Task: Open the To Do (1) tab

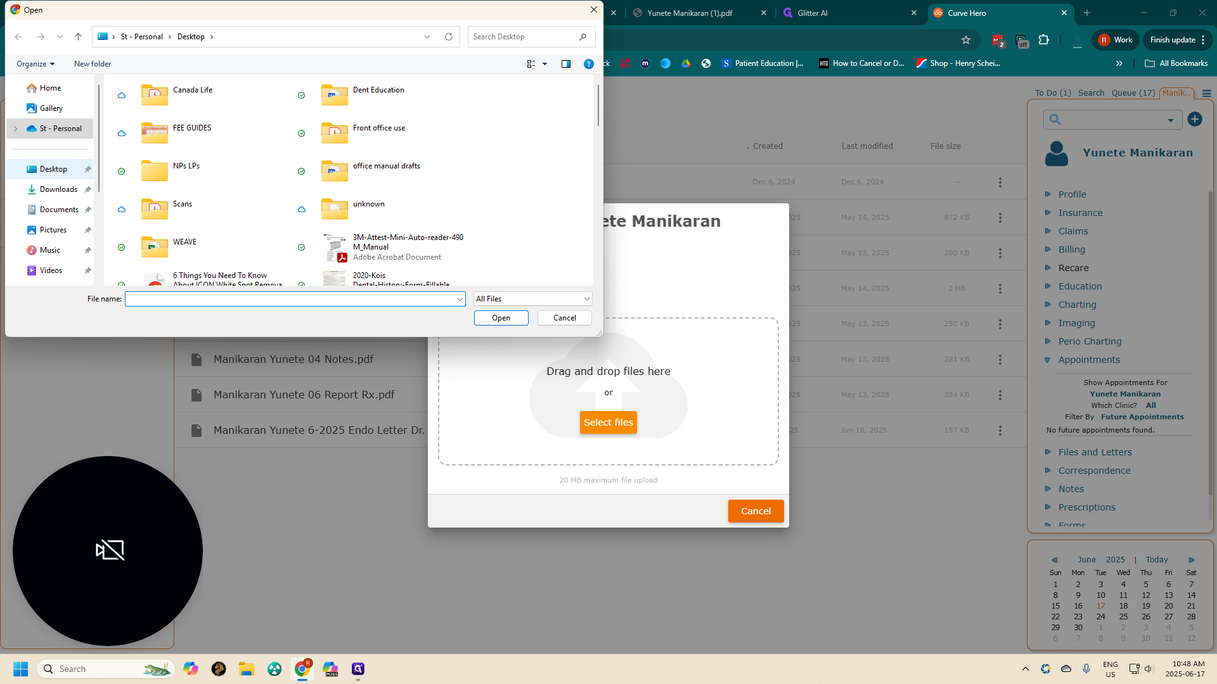Action: (x=1053, y=93)
